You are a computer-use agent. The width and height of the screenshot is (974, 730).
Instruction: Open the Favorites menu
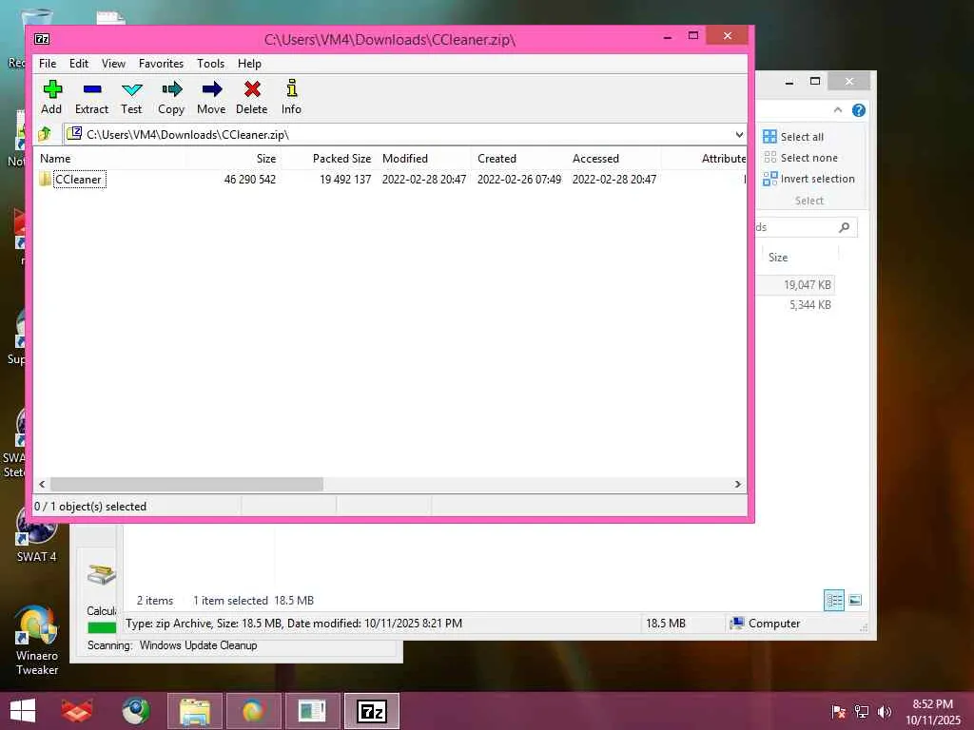(x=161, y=64)
